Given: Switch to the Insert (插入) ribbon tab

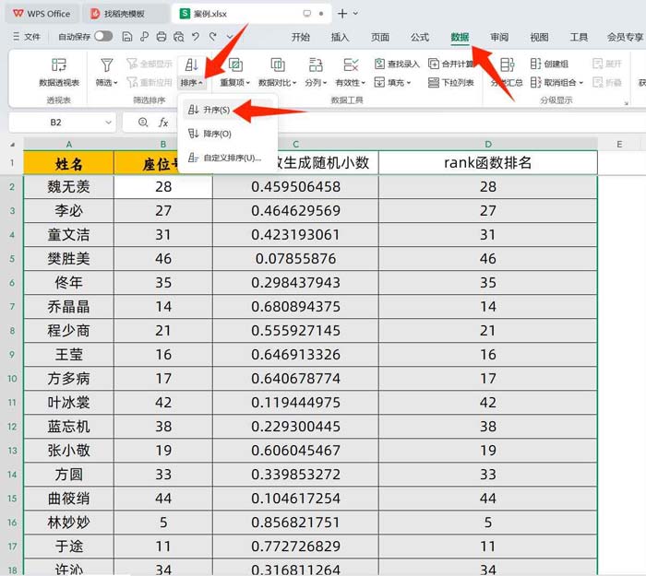Looking at the screenshot, I should click(340, 37).
